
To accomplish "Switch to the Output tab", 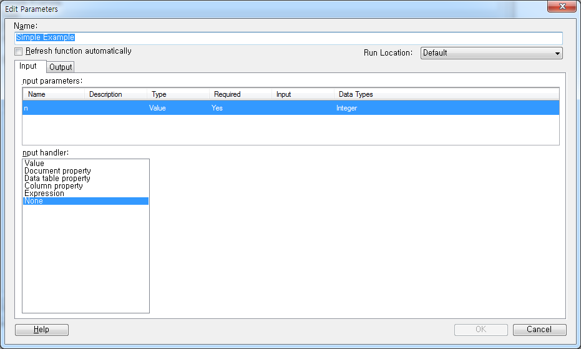I will pyautogui.click(x=61, y=67).
